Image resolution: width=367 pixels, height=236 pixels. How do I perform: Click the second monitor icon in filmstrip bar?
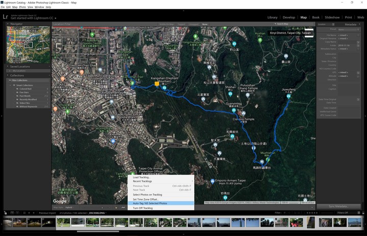(x=17, y=213)
